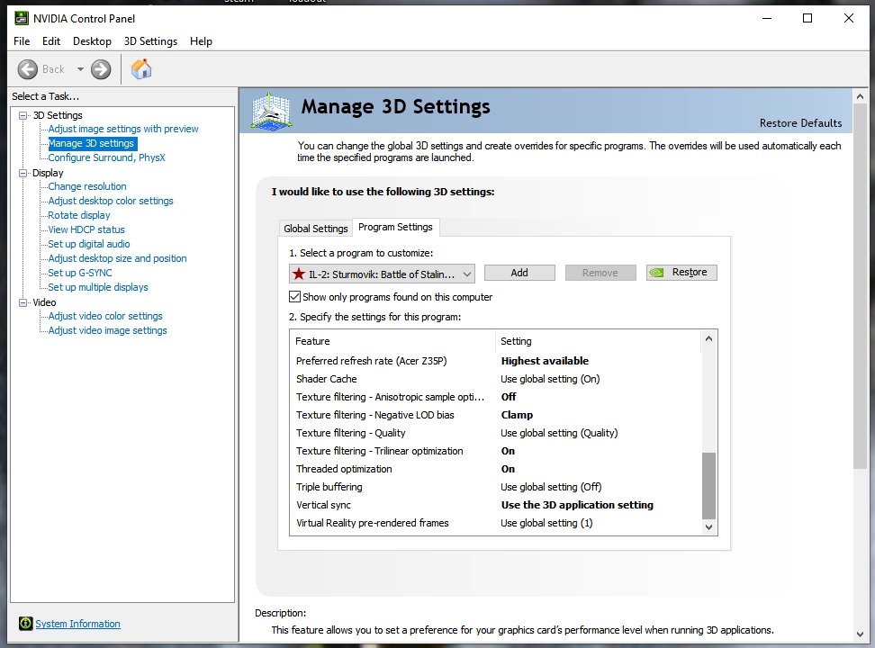Click the NVIDIA Control Panel title bar icon
Screen dimensions: 875x648
[21, 18]
